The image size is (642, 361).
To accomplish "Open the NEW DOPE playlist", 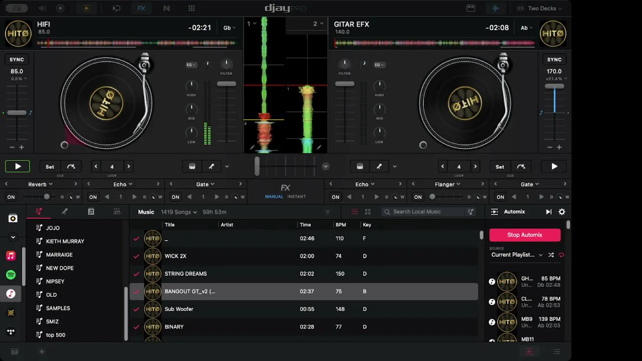I will (x=60, y=268).
